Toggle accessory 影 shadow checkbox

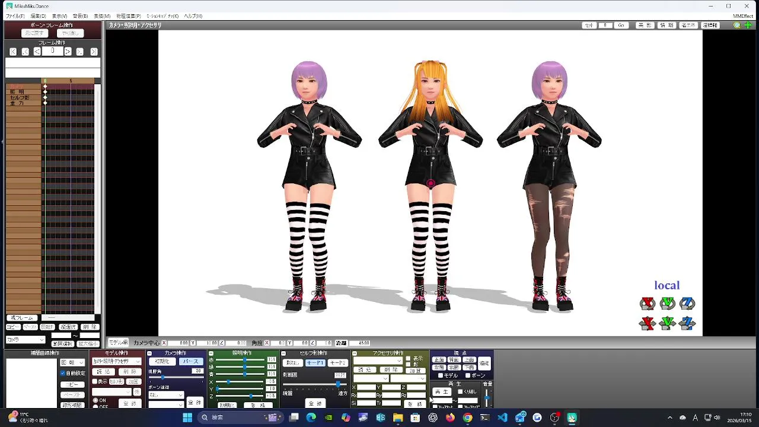[x=408, y=364]
